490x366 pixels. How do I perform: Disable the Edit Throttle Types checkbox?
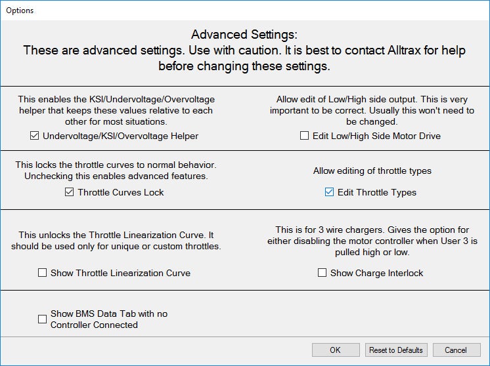coord(330,193)
